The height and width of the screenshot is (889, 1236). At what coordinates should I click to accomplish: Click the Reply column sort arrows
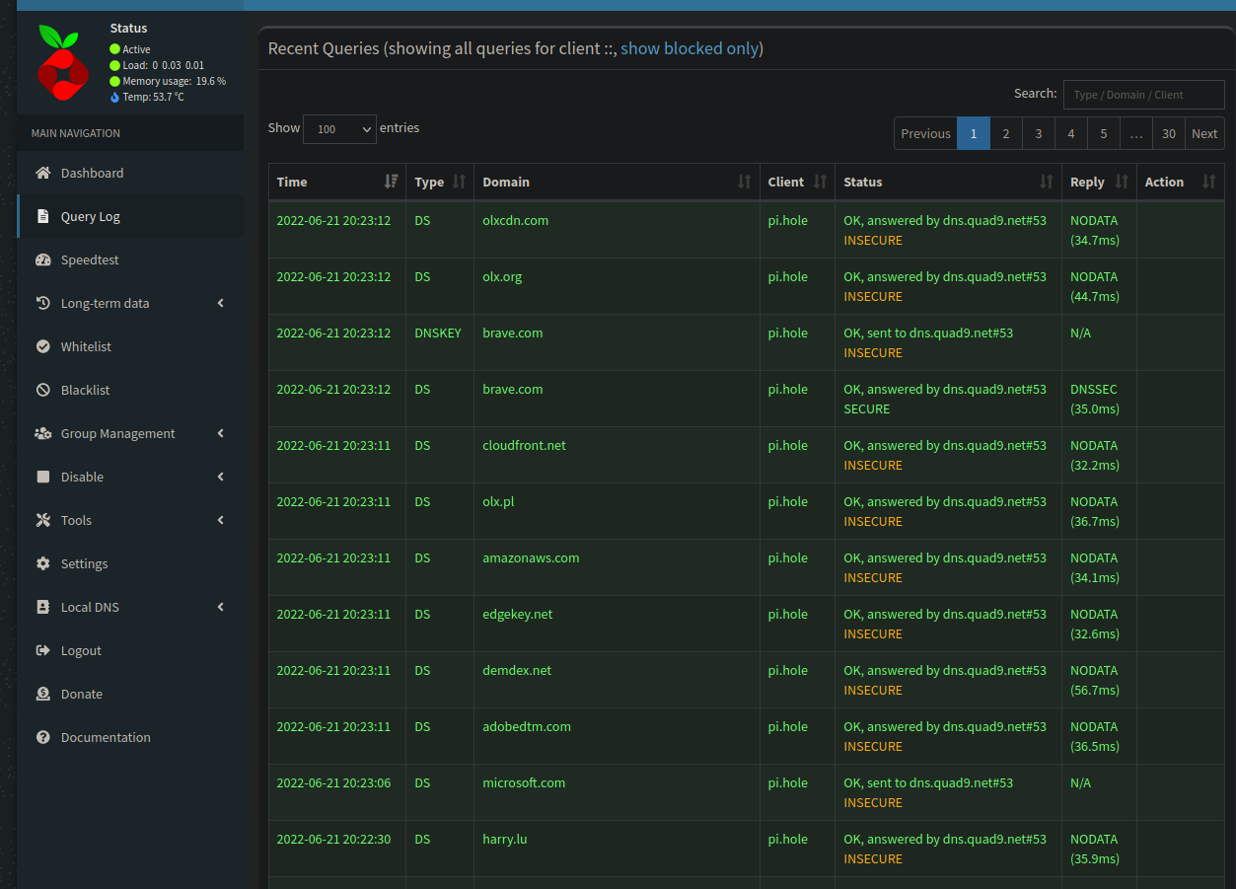point(1122,182)
